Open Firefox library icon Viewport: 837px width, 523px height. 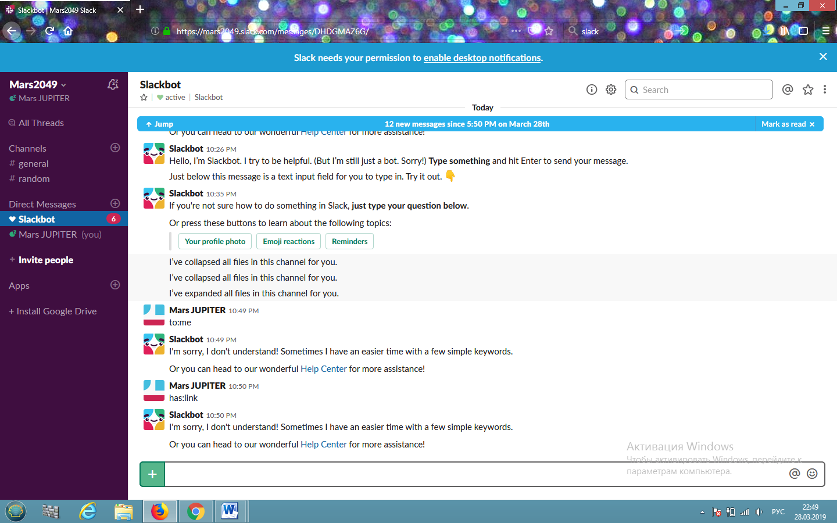(x=784, y=31)
